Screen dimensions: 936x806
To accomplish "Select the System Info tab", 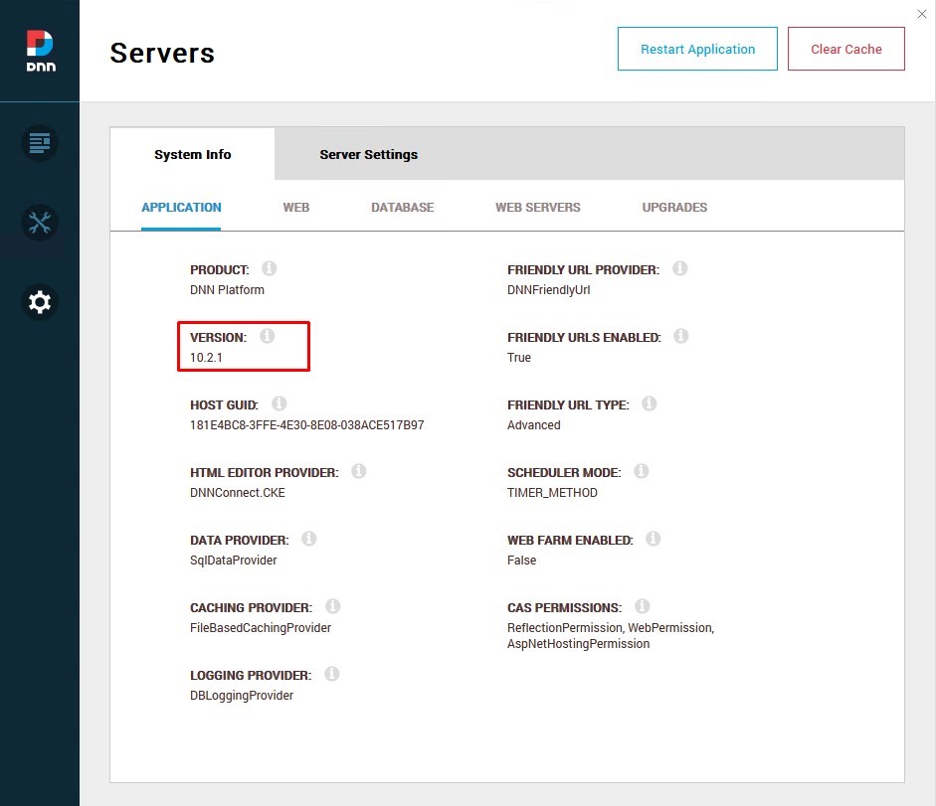I will tap(192, 154).
